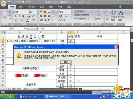Click the Increase Decimal icon
The height and width of the screenshot is (99, 133).
click(x=60, y=20)
